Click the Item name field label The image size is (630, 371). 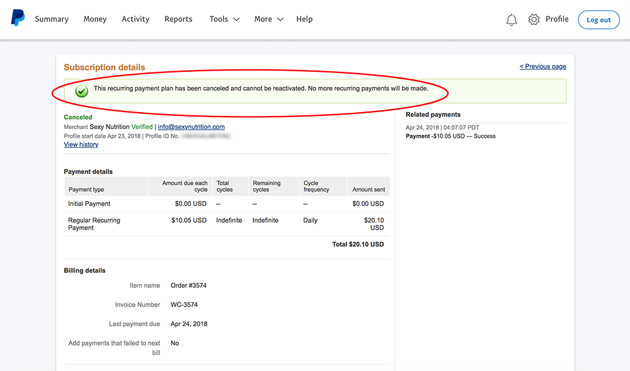click(x=145, y=285)
